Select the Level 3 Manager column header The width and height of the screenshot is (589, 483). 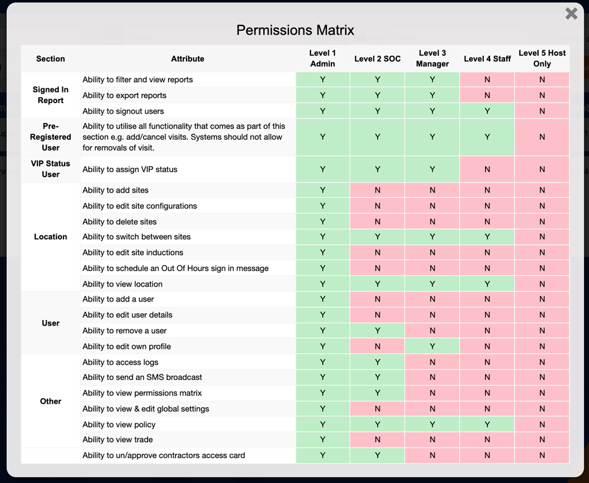point(432,58)
